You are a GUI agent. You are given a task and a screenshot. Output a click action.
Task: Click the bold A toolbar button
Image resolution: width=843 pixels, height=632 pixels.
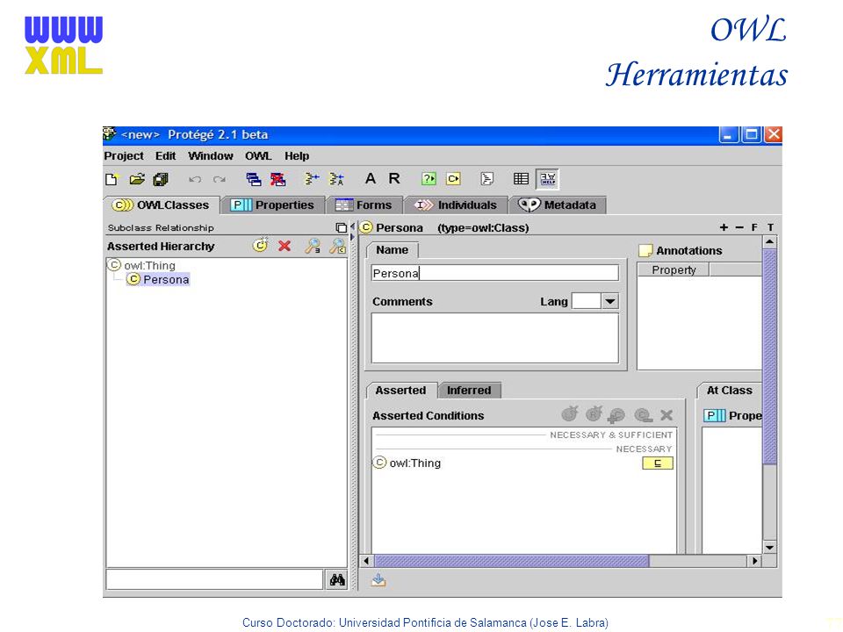(371, 178)
